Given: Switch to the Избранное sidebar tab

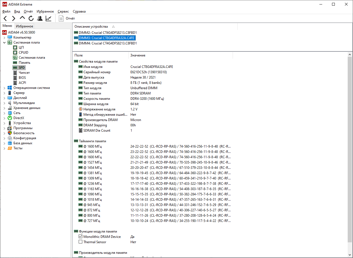Looking at the screenshot, I should (24, 26).
